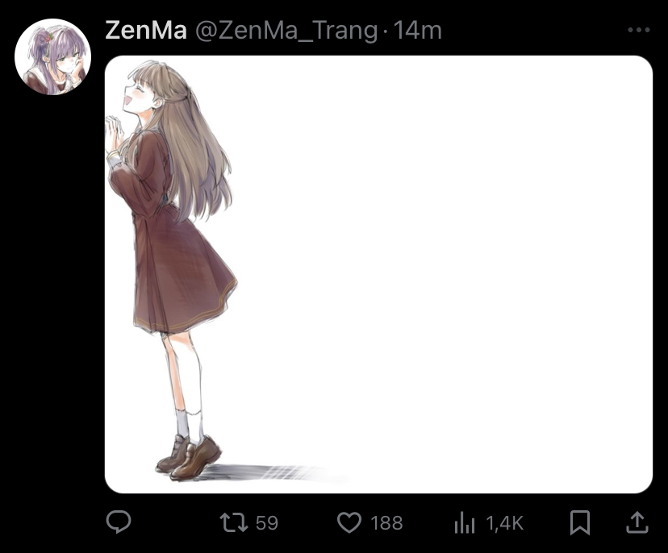Click the ZenMa display name

146,30
